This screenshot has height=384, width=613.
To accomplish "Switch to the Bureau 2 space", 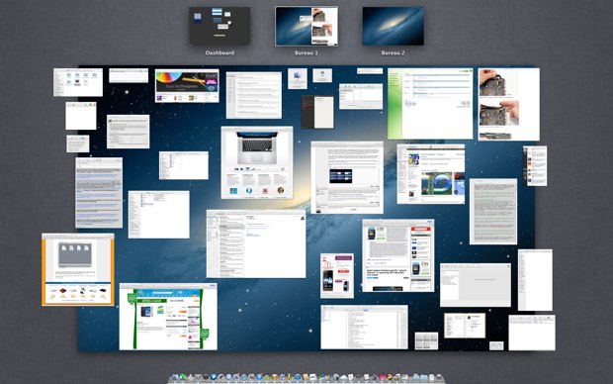I will point(393,26).
